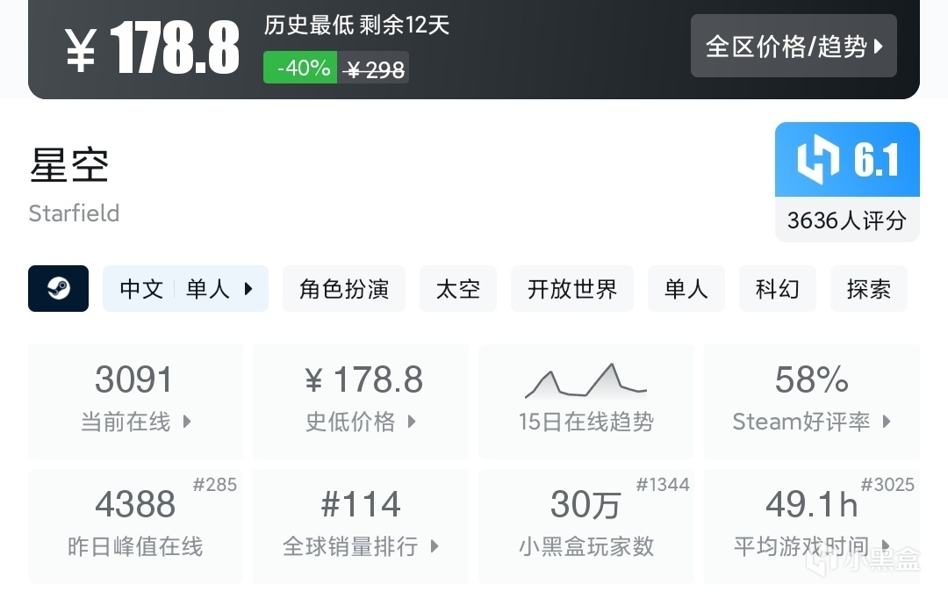Open the 史低价格 ¥178.8 stat card

pyautogui.click(x=361, y=401)
